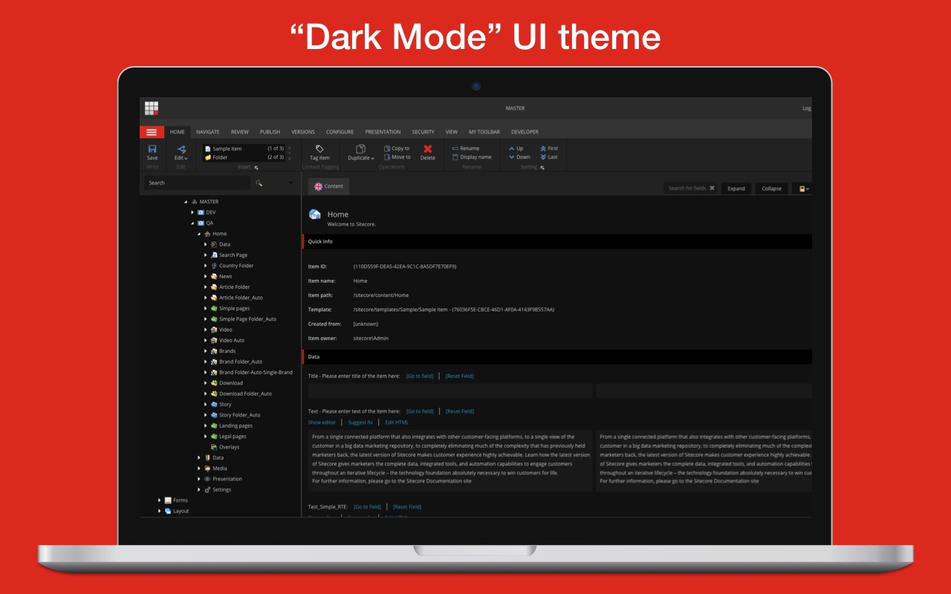Expand the Forms tree node
Screen dimensions: 951x594
(160, 500)
